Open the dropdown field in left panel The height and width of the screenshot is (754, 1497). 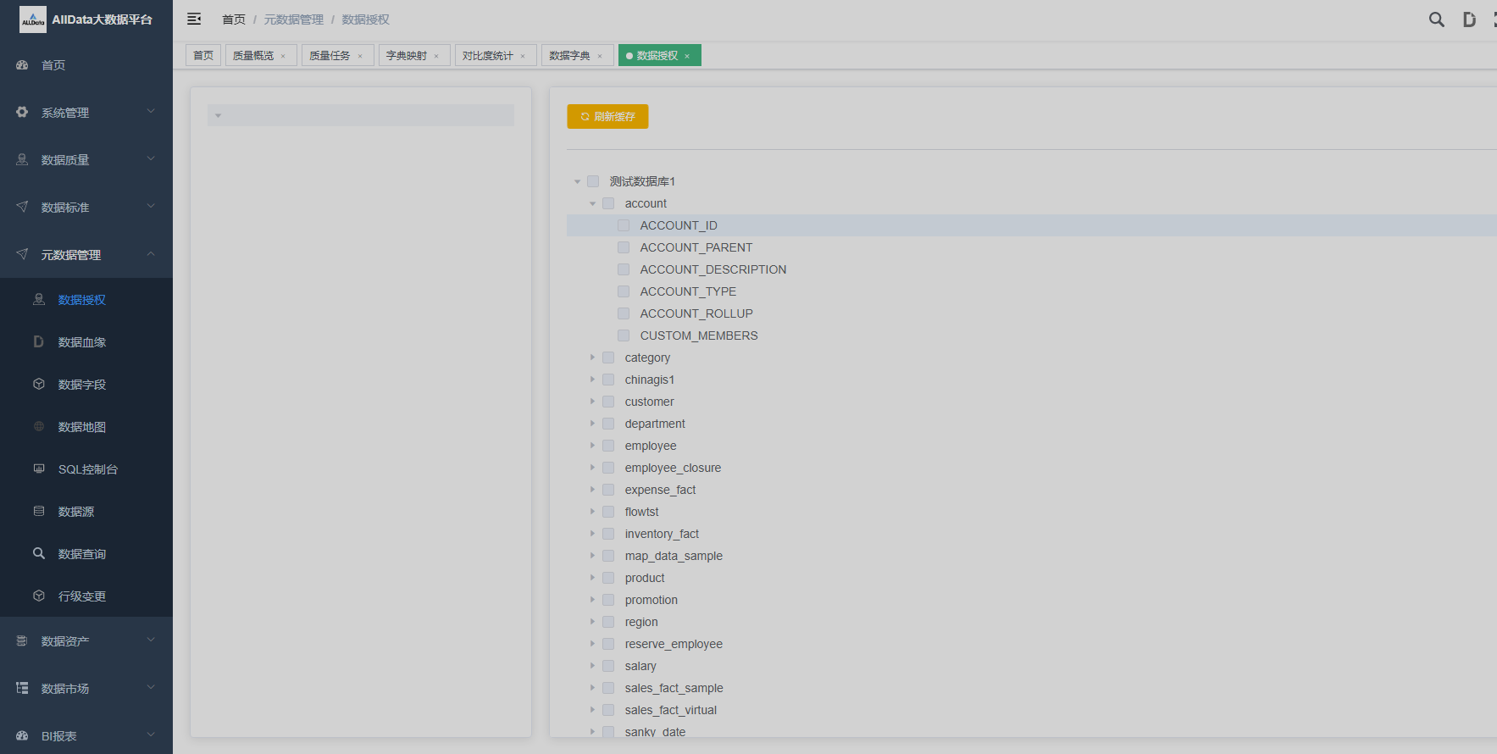click(360, 115)
